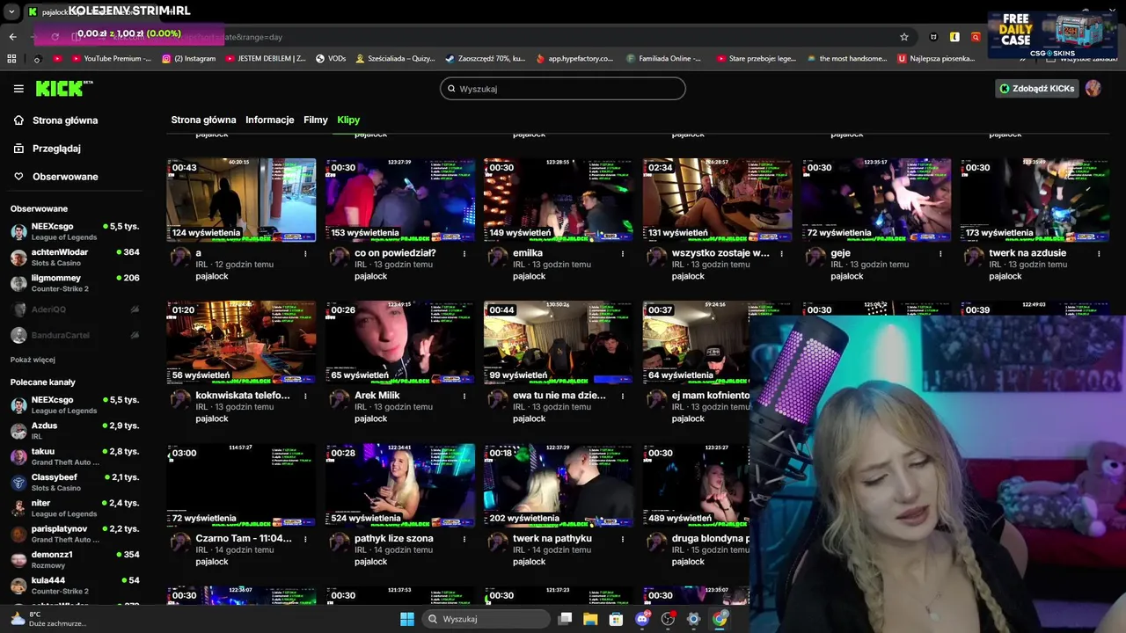Open options for clip 'emilka'

click(x=623, y=253)
